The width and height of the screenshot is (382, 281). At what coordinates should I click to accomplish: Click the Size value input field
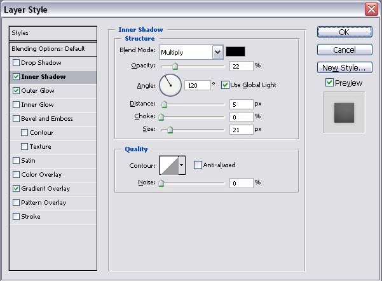click(240, 129)
